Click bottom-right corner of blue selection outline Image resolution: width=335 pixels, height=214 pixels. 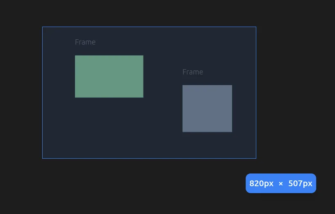click(256, 158)
